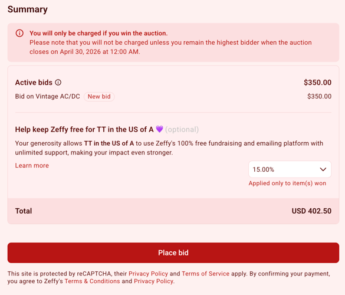Click the Summary heading
Image resolution: width=345 pixels, height=295 pixels.
28,9
